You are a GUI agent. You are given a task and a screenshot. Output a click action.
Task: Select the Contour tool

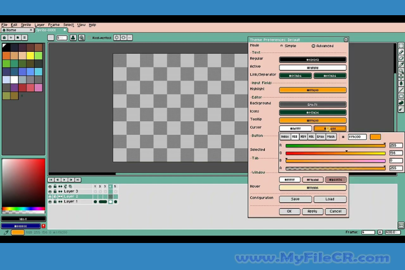pyautogui.click(x=401, y=102)
